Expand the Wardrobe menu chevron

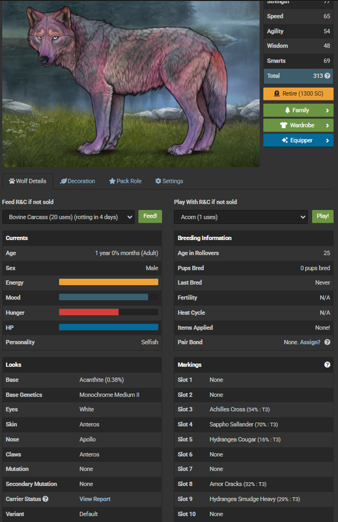[328, 125]
